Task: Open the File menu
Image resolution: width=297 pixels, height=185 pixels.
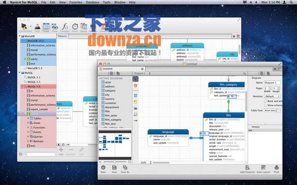Action: 44,2
